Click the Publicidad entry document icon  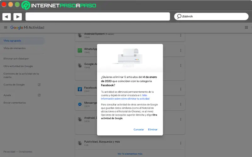coord(80,143)
